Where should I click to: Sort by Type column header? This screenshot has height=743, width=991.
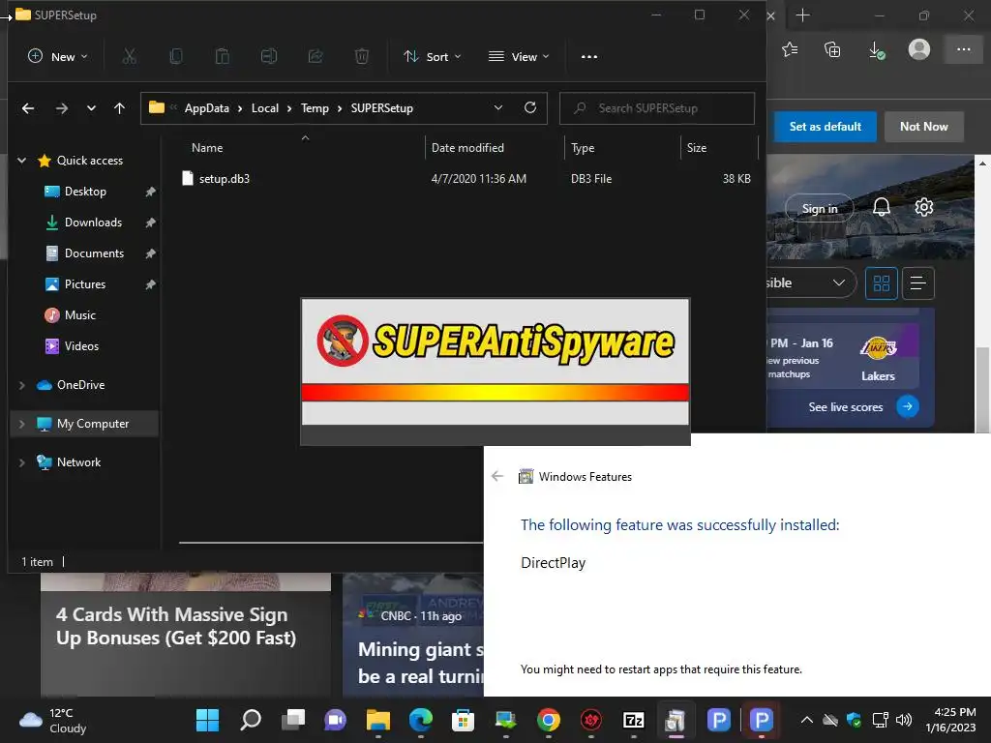(x=583, y=148)
